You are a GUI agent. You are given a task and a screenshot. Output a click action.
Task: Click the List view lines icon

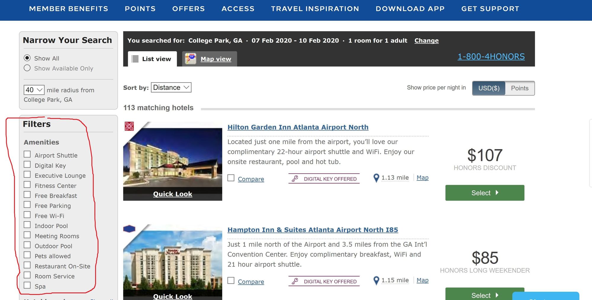coord(135,59)
